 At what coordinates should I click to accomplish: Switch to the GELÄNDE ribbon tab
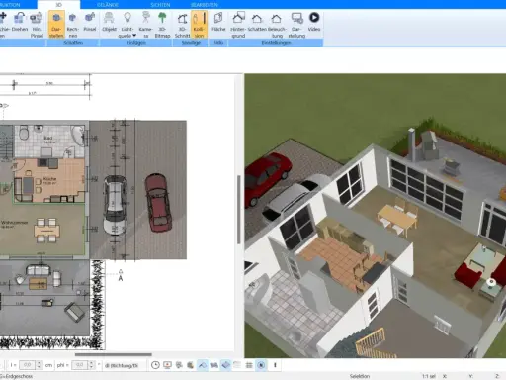coord(108,5)
